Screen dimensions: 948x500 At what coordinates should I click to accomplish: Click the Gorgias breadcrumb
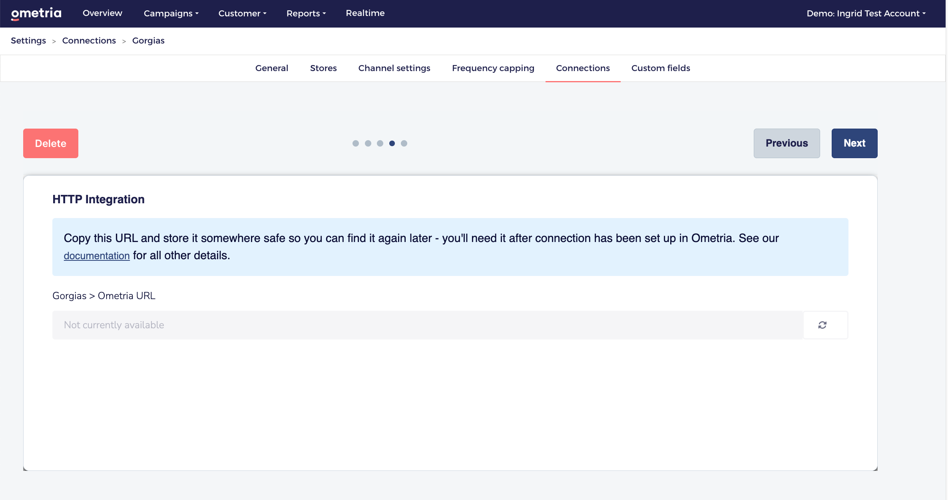[148, 41]
